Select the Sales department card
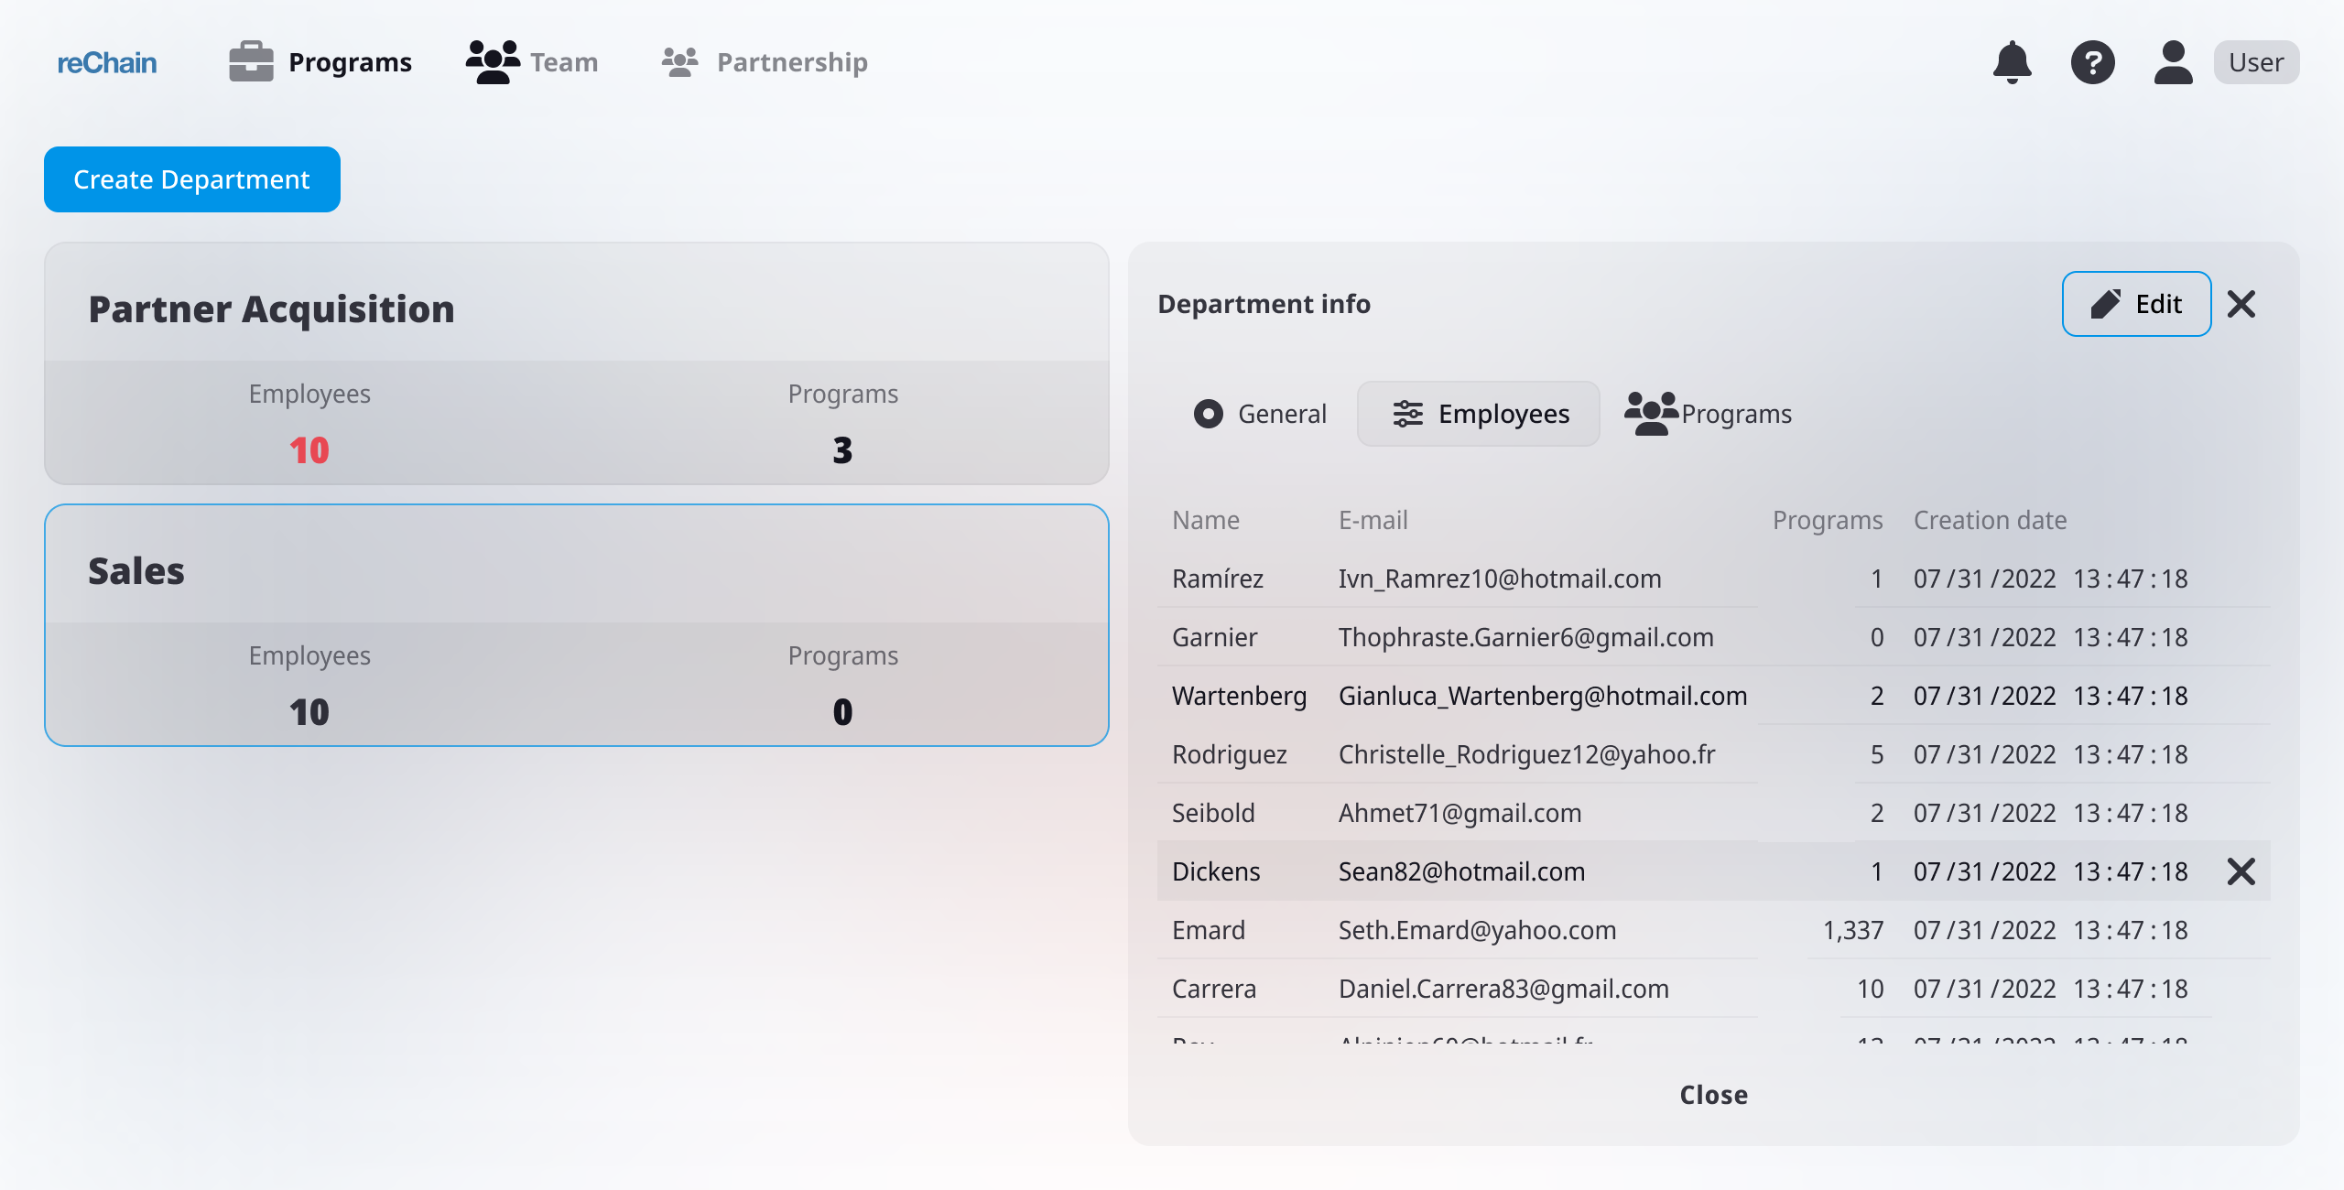Screen dimensions: 2344x1190 coord(577,625)
